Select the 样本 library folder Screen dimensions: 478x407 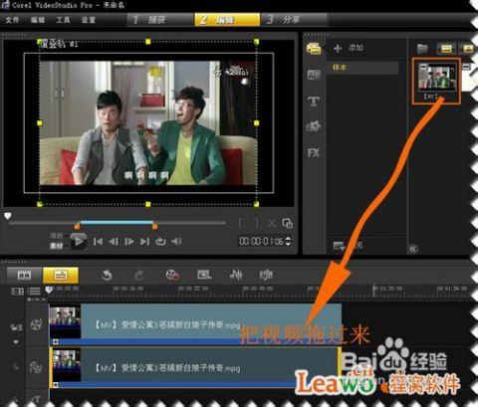pos(362,68)
